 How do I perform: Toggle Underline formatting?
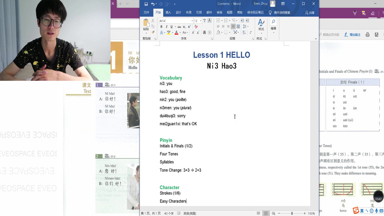(172, 27)
